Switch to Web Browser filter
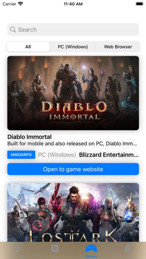 118,47
